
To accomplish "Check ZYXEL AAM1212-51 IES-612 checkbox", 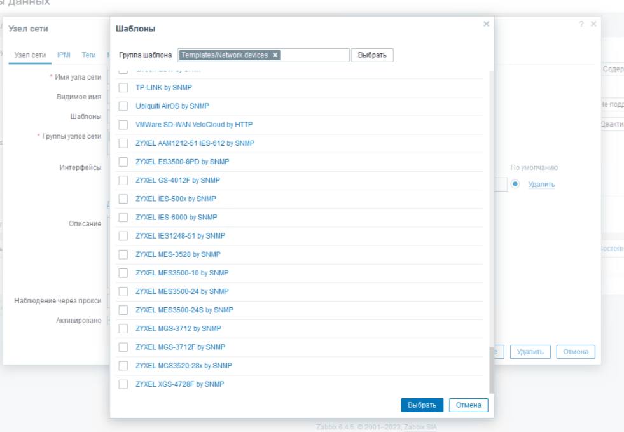I will 123,143.
